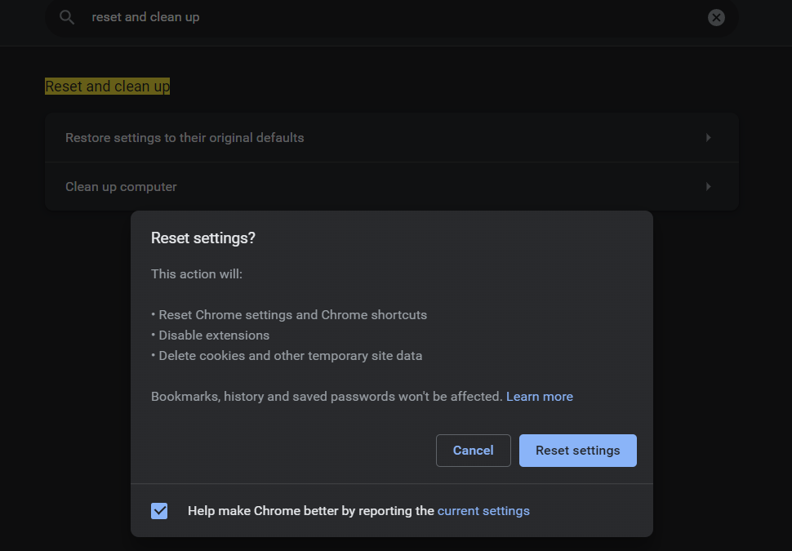Open the Learn more link

(540, 397)
